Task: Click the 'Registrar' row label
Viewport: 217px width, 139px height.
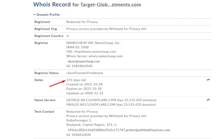Action: point(41,43)
